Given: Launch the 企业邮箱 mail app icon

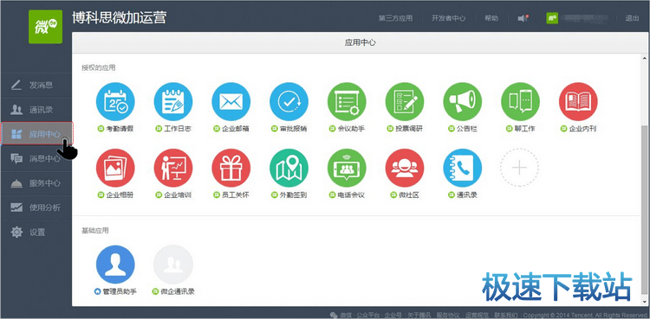Looking at the screenshot, I should 231,102.
